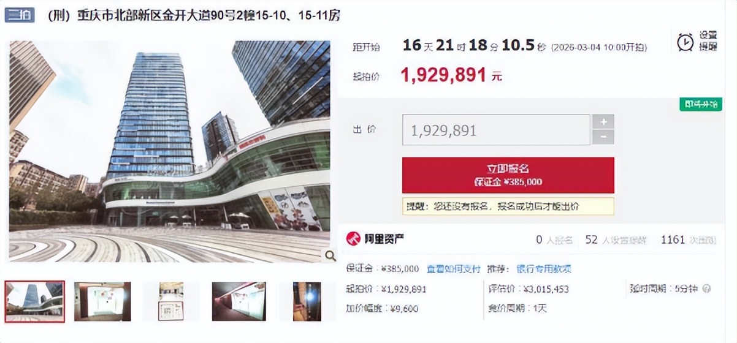The height and width of the screenshot is (343, 737).
Task: Click the magnifier icon on main photo
Action: (x=330, y=255)
